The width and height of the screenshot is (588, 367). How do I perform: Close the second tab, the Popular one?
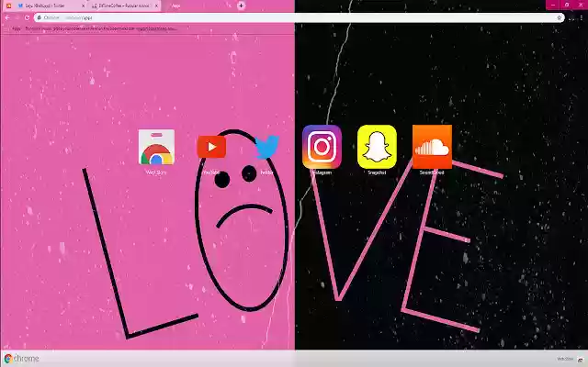(x=156, y=6)
